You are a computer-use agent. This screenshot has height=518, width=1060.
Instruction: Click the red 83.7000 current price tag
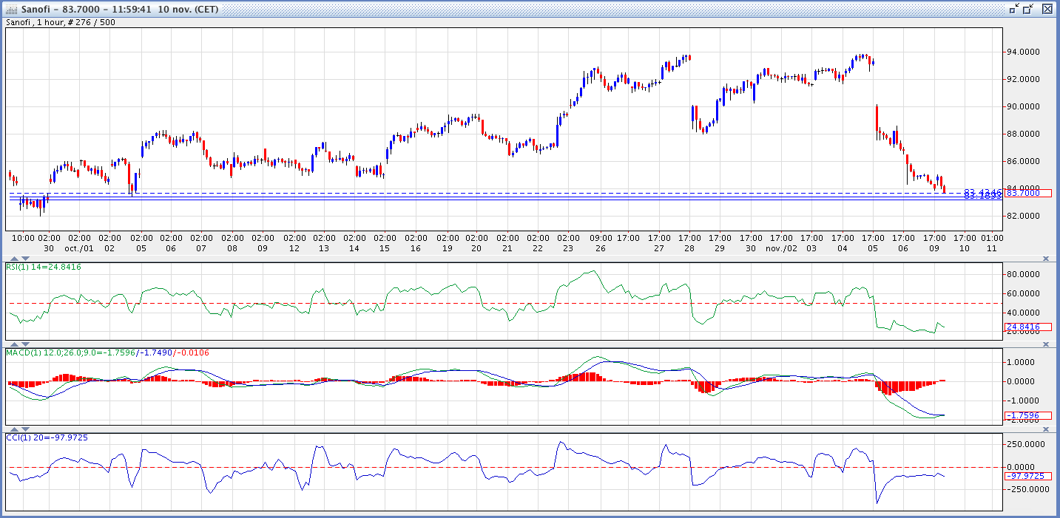point(1027,193)
